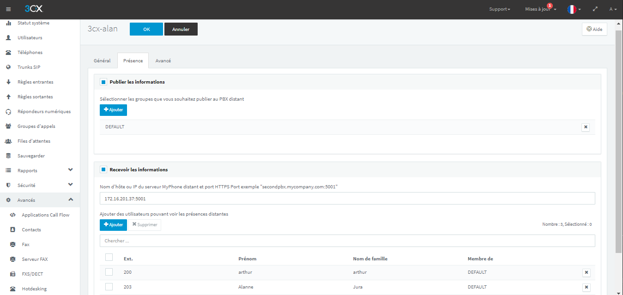Select the Présence tab
The image size is (623, 295).
133,61
